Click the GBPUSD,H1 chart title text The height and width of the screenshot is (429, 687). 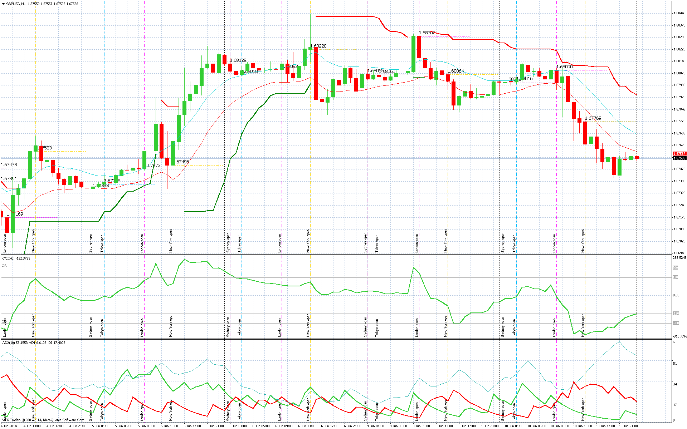[16, 4]
